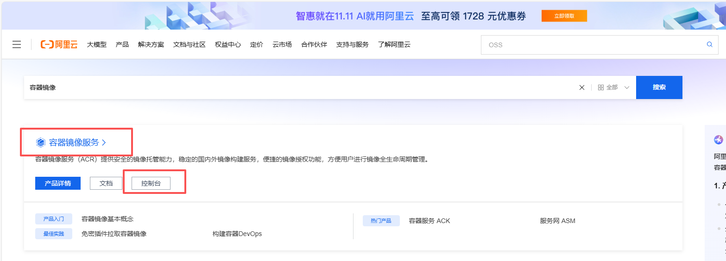Open the 大模型 menu
The image size is (726, 261).
click(97, 44)
